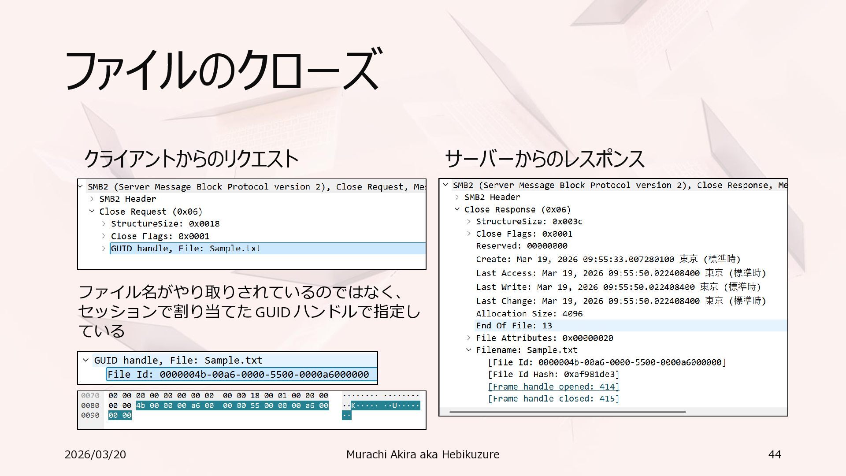Select the File Id row under GUID handle
Viewport: 846px width, 476px height.
coord(238,375)
